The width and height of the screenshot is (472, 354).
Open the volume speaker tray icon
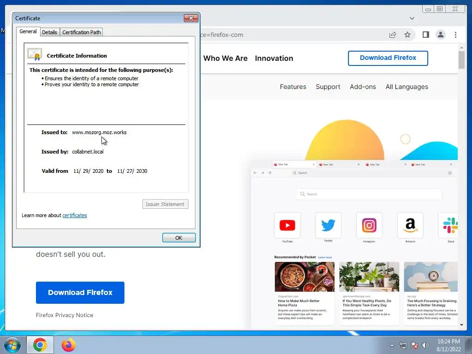[x=425, y=345]
